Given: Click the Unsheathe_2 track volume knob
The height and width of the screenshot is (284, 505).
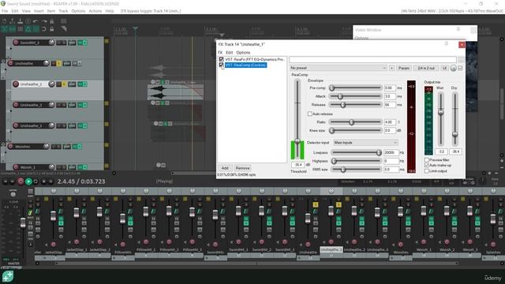Looking at the screenshot, I should click(51, 105).
